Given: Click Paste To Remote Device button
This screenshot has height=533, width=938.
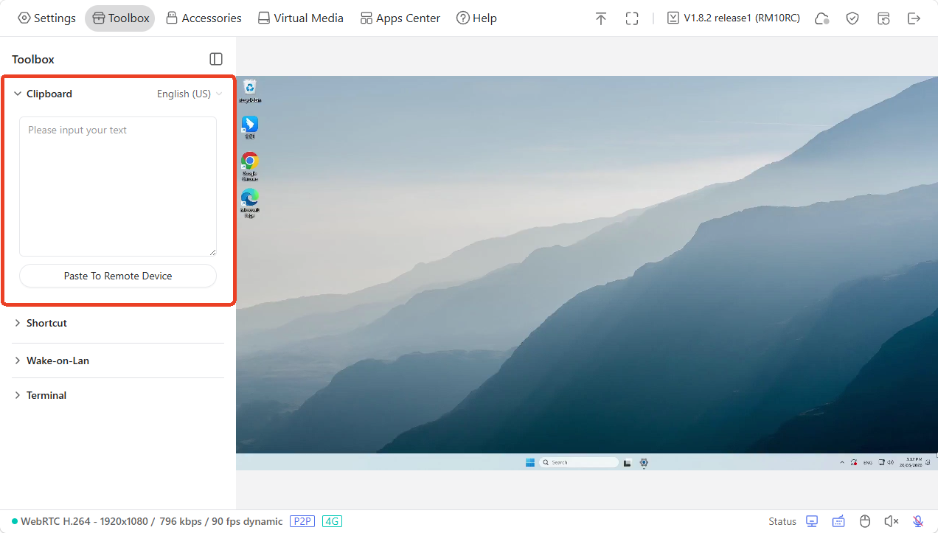Looking at the screenshot, I should pos(118,276).
